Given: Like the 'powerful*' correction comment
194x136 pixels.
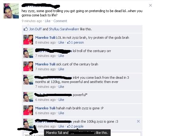Looking at the screenshot, I should pyautogui.click(x=61, y=100).
